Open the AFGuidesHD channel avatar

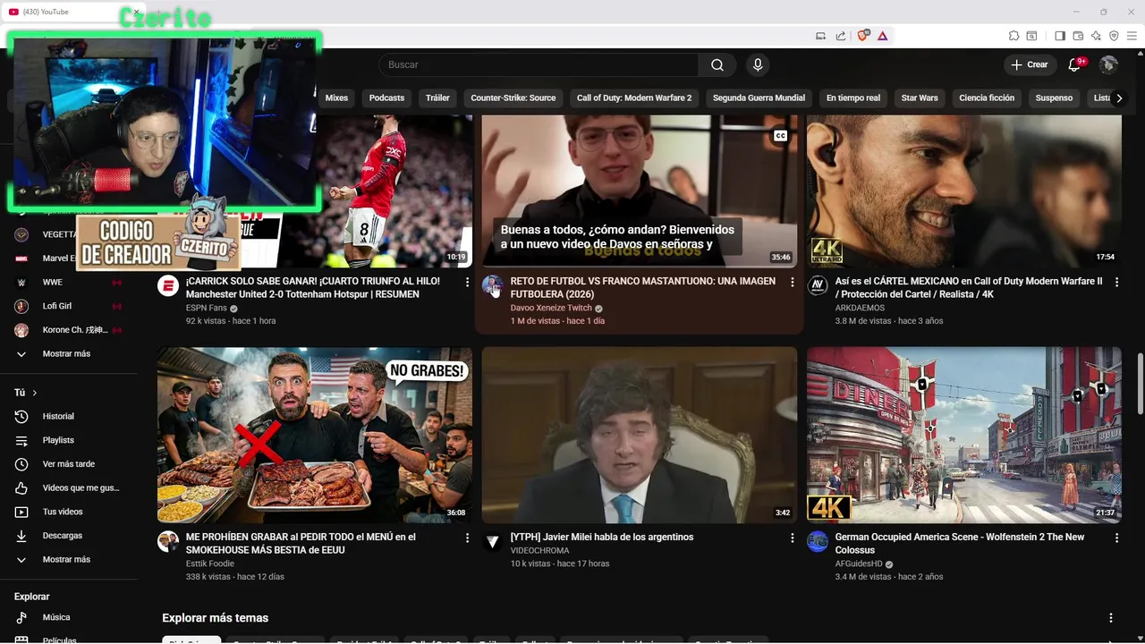click(x=818, y=541)
